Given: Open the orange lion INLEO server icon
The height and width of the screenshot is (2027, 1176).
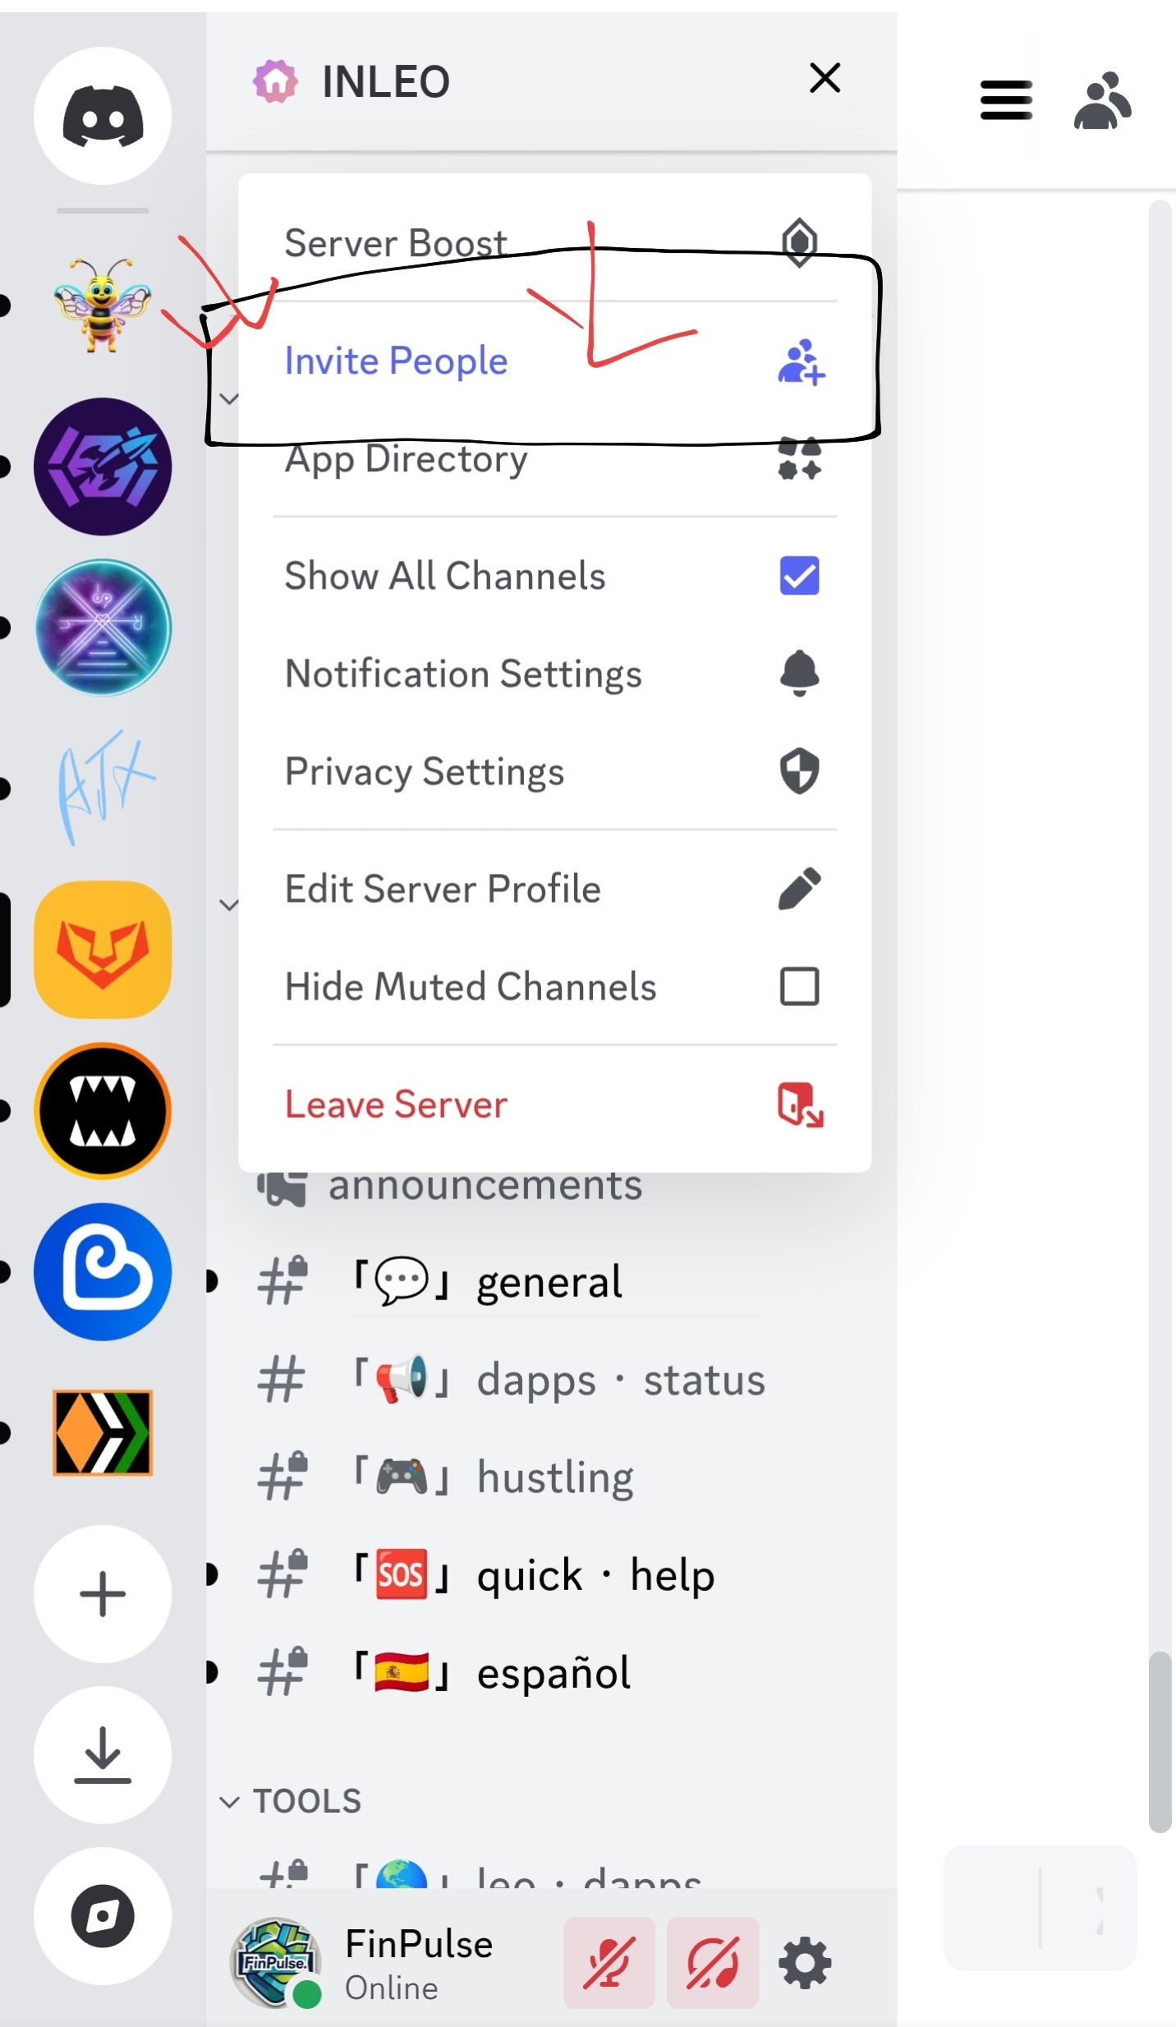Looking at the screenshot, I should pyautogui.click(x=103, y=949).
